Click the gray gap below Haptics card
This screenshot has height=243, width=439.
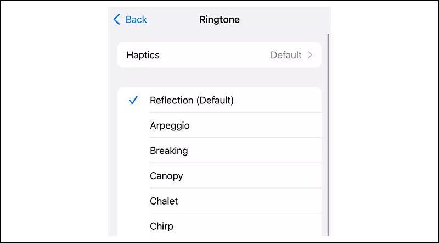point(219,77)
